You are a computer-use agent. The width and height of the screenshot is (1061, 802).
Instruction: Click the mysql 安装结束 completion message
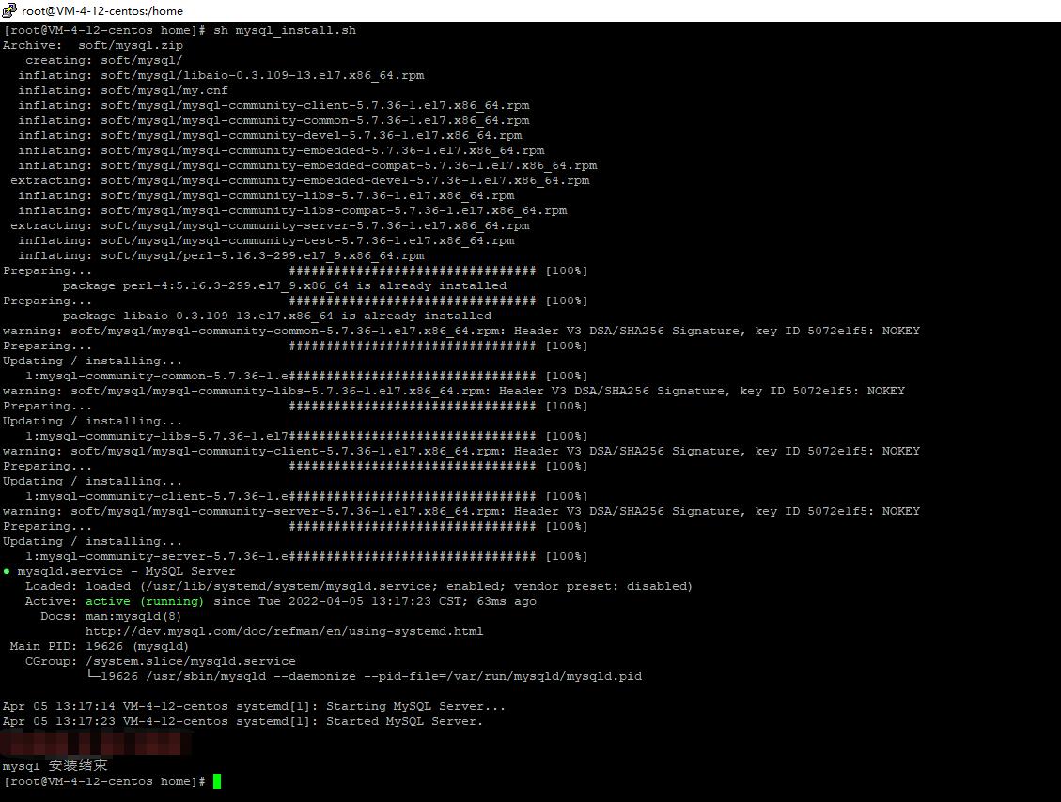tap(54, 764)
